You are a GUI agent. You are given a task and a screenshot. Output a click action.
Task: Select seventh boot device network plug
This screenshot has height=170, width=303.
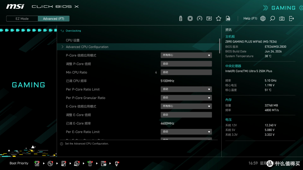point(117,164)
